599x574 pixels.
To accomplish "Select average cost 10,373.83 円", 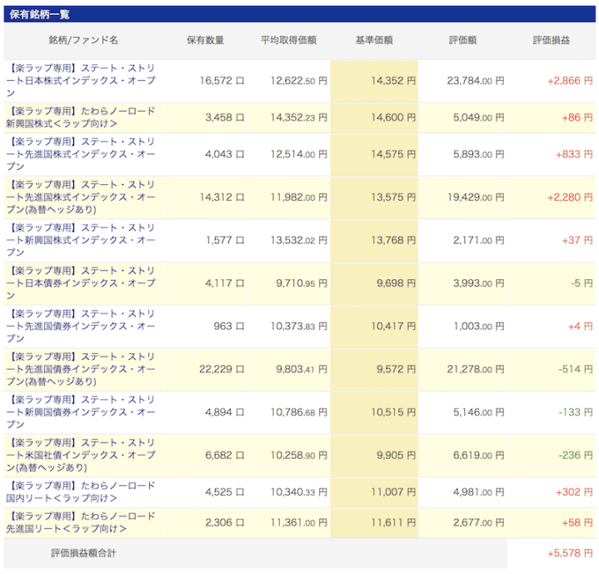I will (299, 326).
